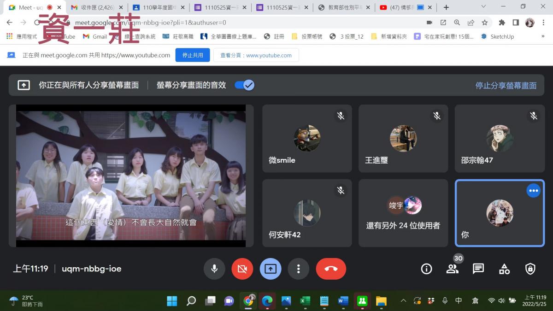Hang up the Meet call

tap(331, 269)
